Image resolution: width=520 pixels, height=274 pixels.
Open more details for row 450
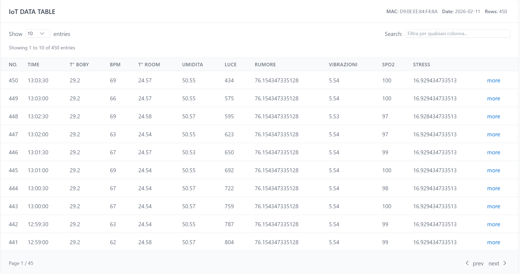click(x=493, y=81)
